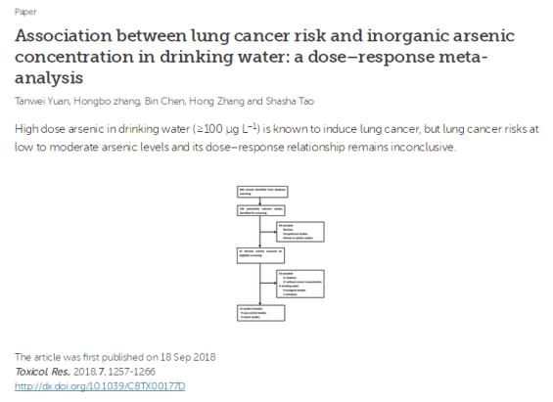
Task: Click the first excluded-studies box in flowchart
Action: point(300,232)
